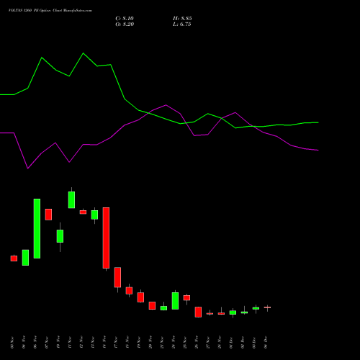This screenshot has height=360, width=360.
Task: Select the 11 Nov date label
Action: point(70,343)
